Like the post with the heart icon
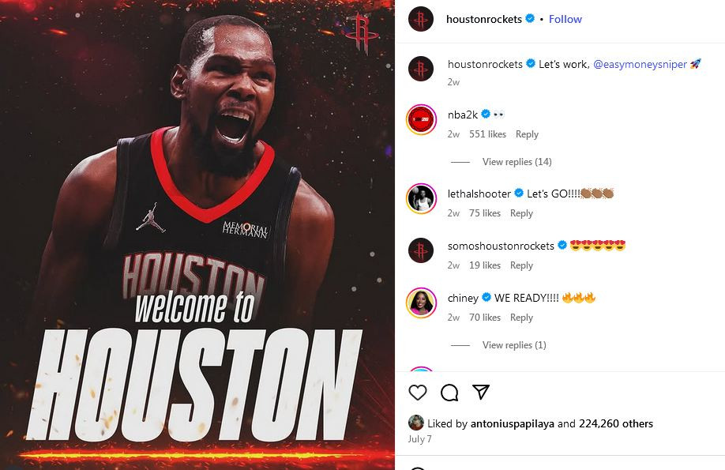The image size is (725, 470). tap(418, 393)
